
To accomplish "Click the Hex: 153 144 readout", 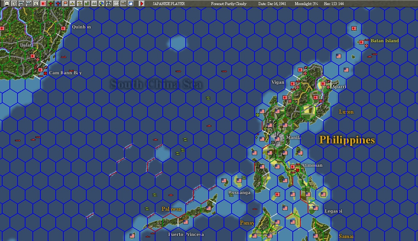I will [334, 4].
